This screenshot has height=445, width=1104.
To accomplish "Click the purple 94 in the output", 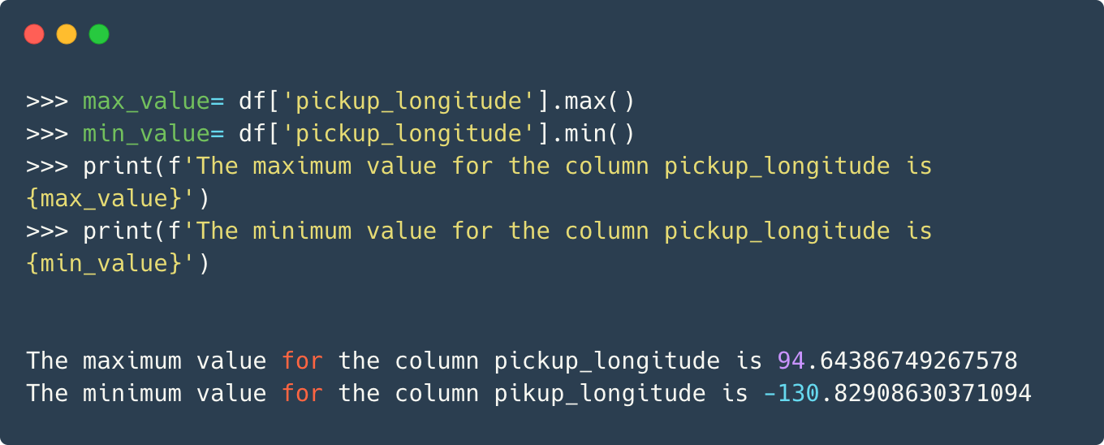I will (791, 361).
